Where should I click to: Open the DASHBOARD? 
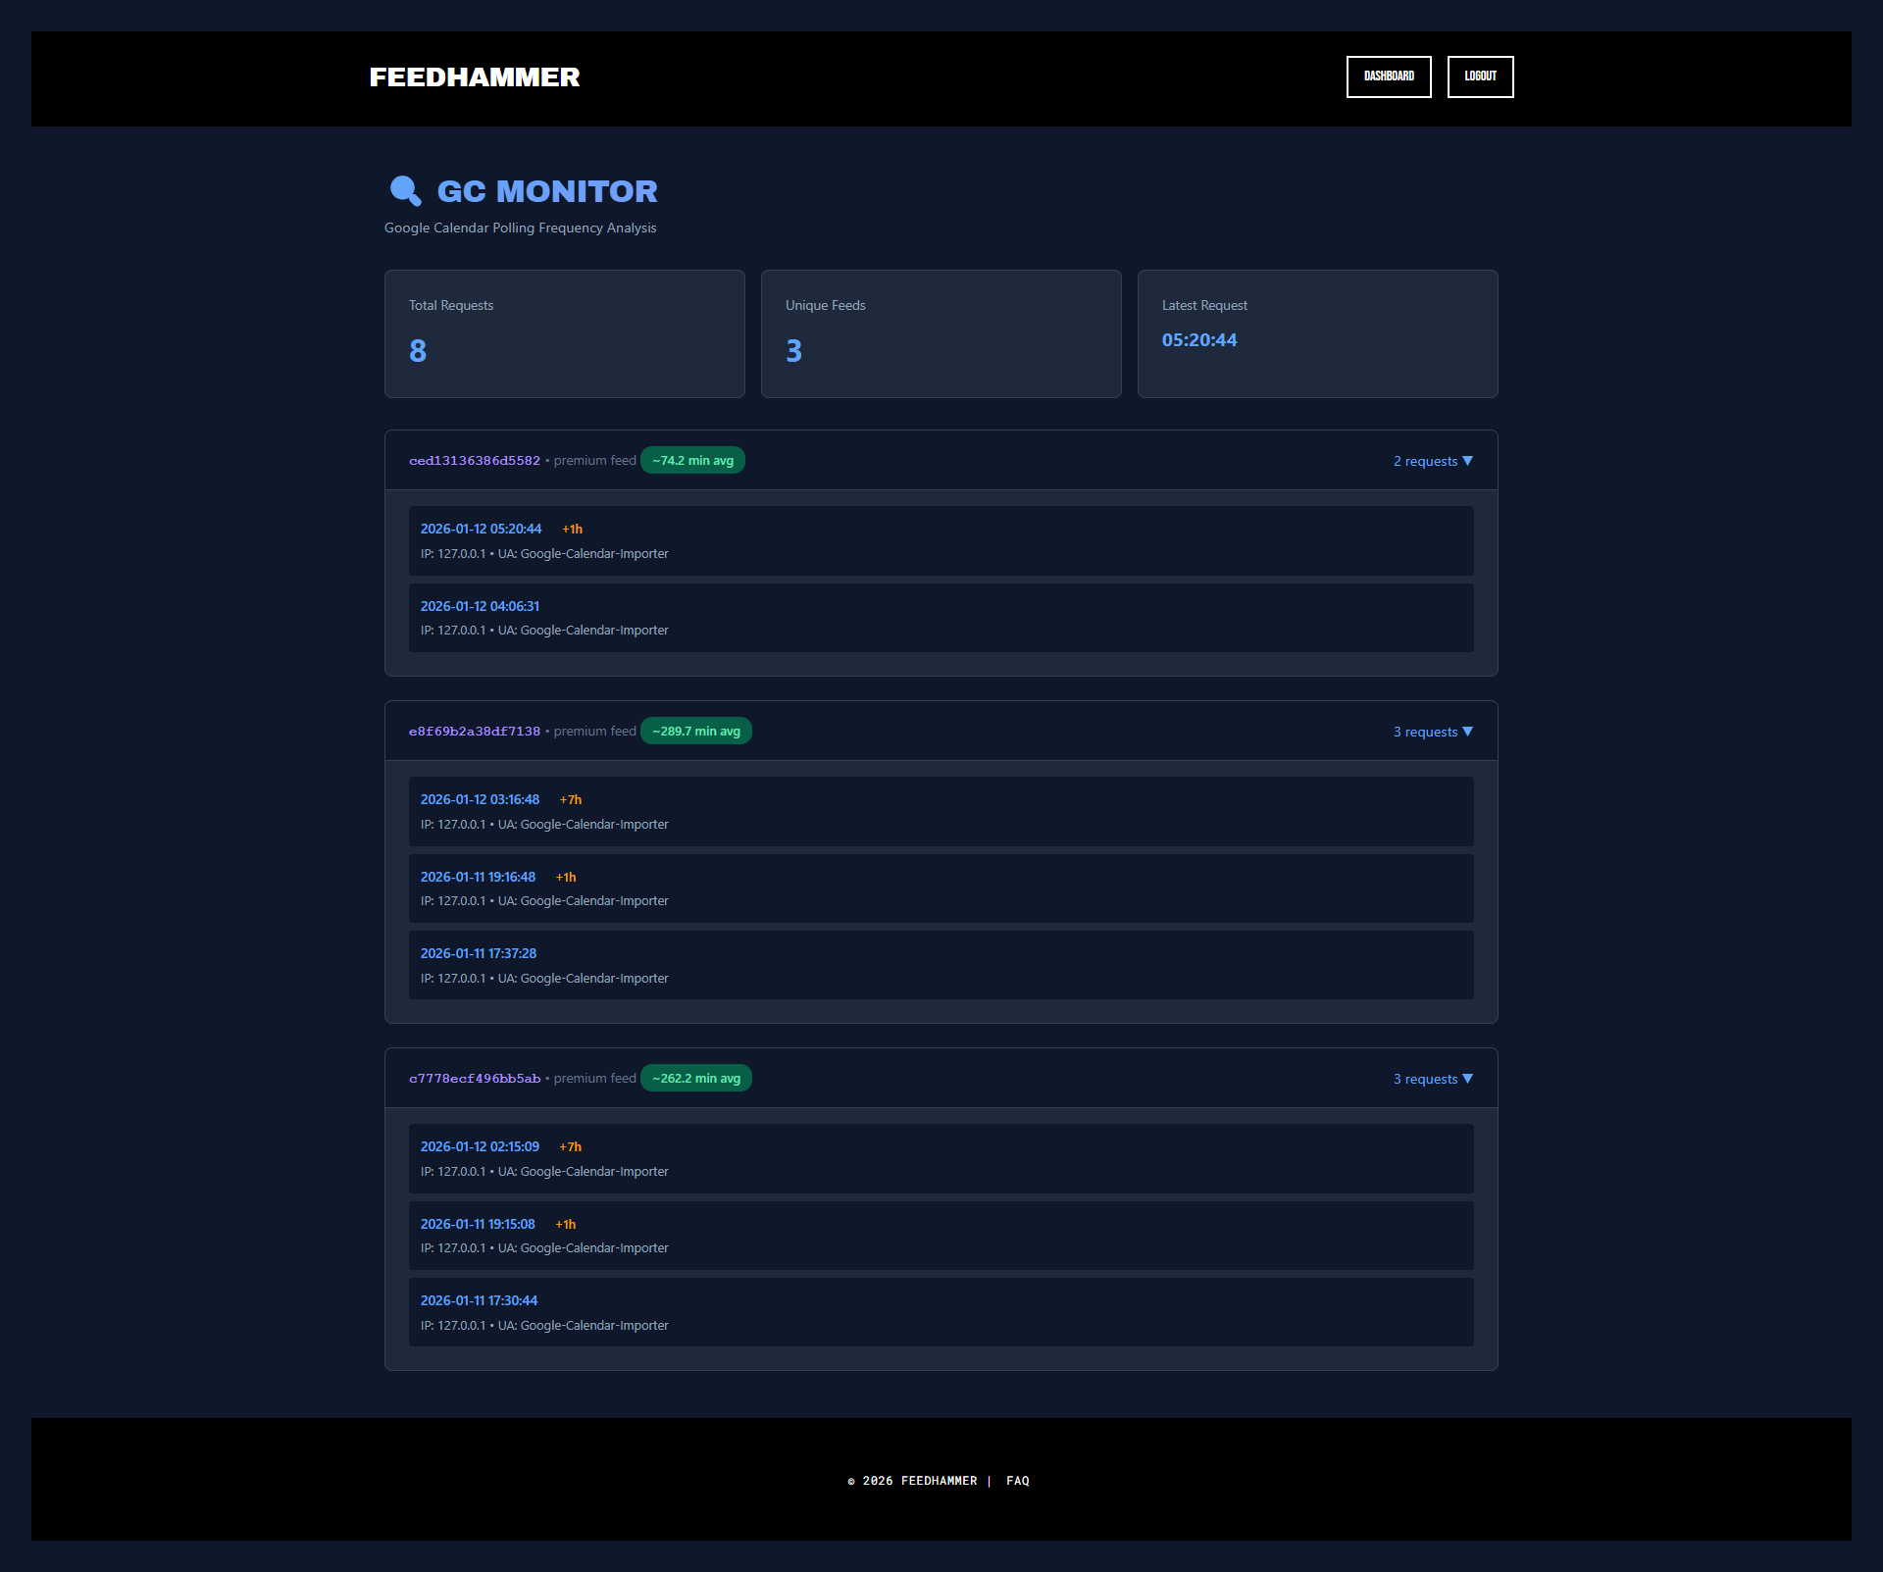pos(1389,76)
